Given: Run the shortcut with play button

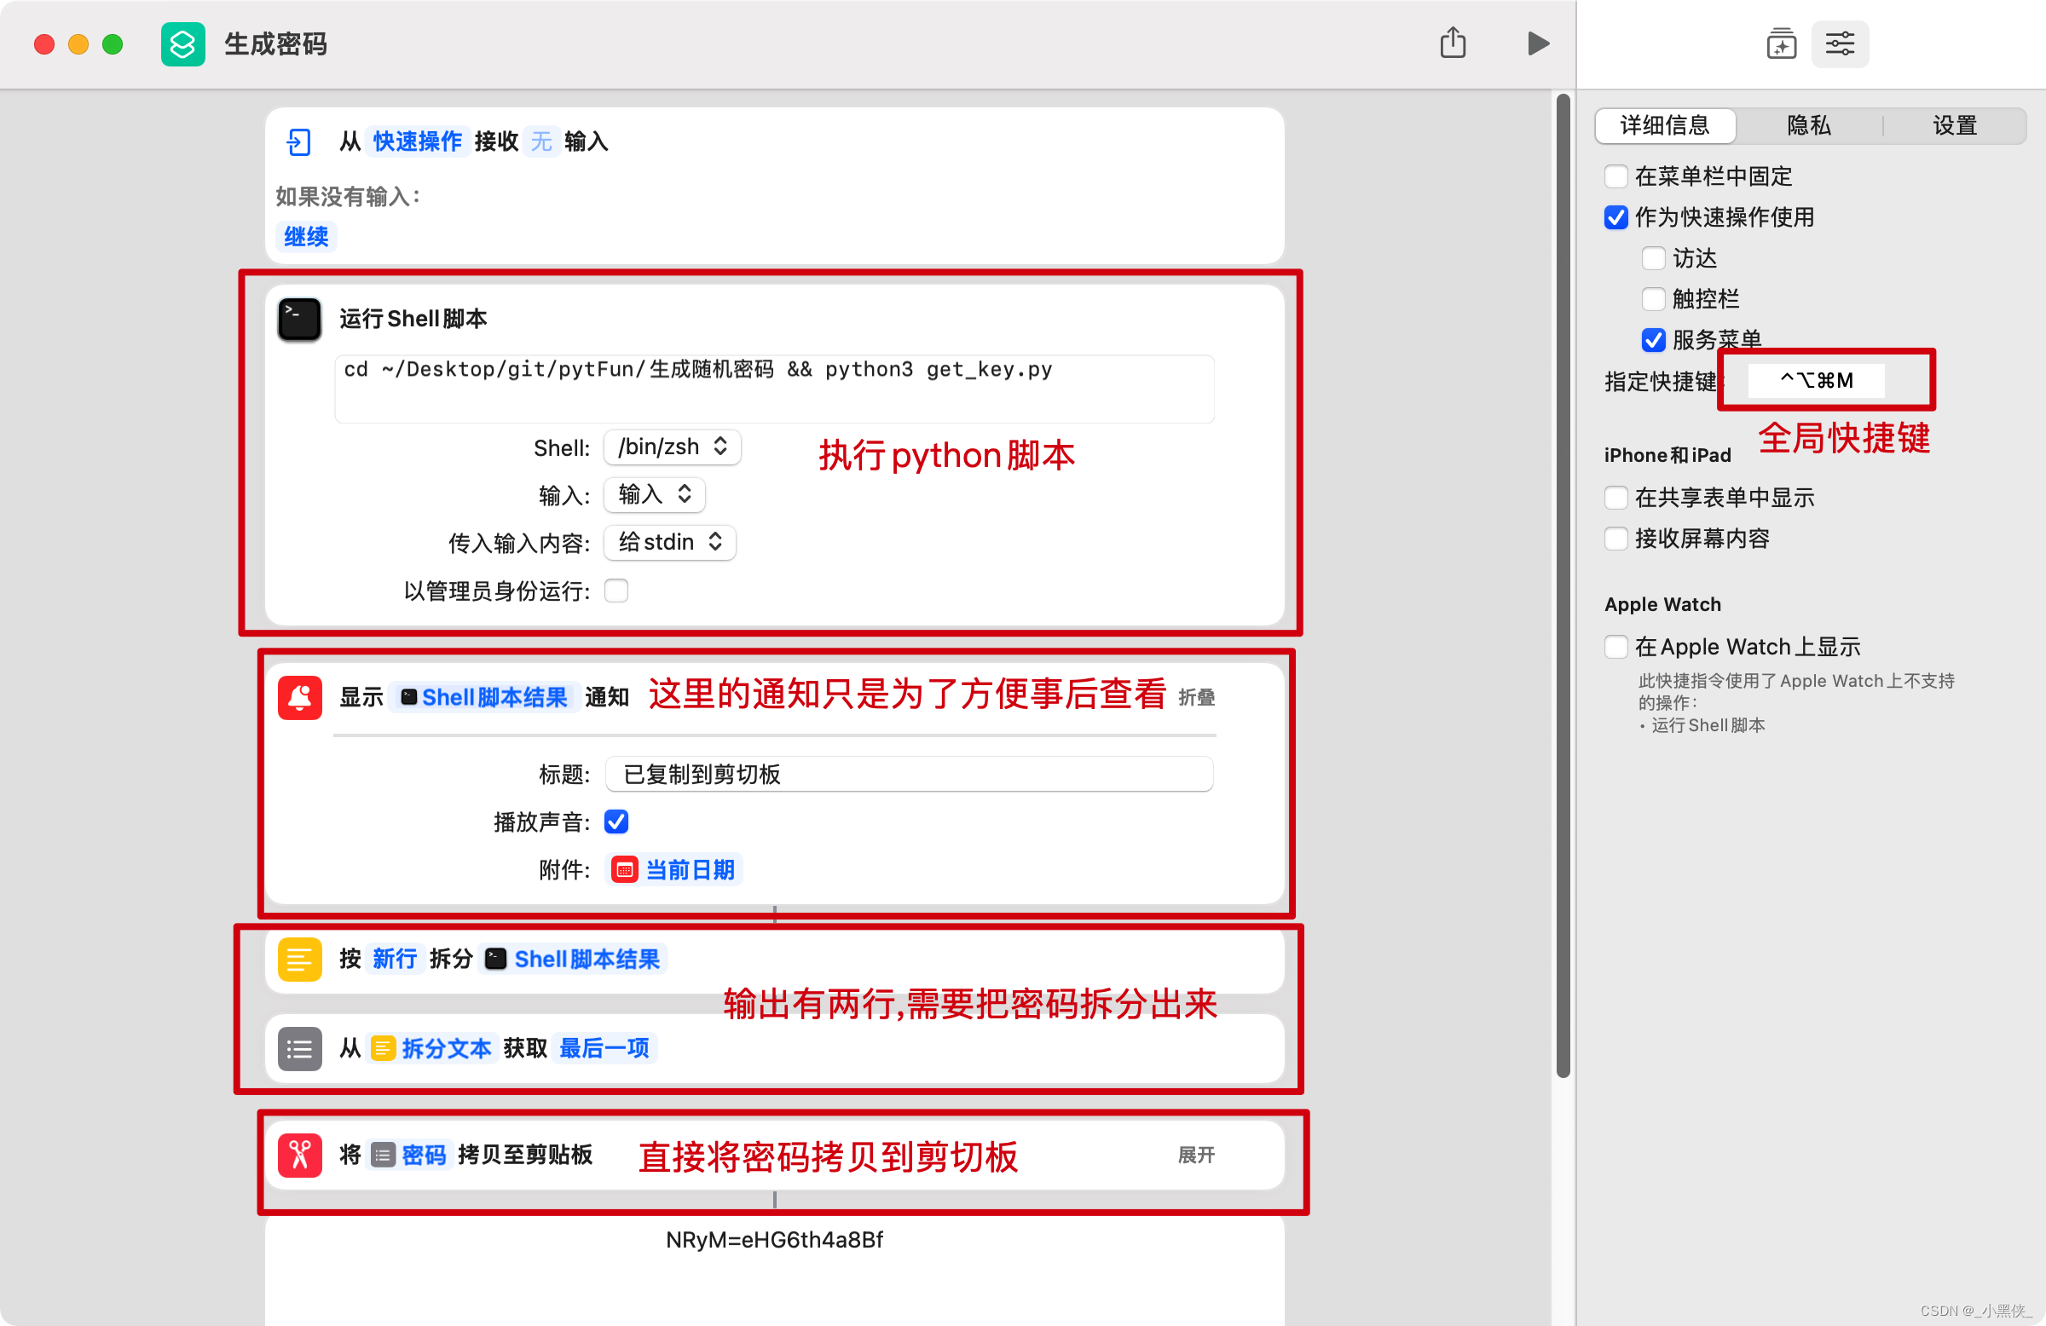Looking at the screenshot, I should pos(1537,43).
